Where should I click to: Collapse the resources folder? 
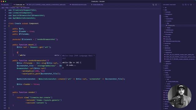point(168,71)
